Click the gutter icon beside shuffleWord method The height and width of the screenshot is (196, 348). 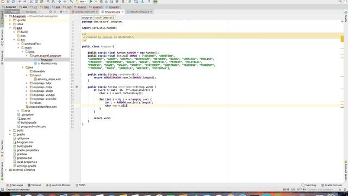point(77,87)
